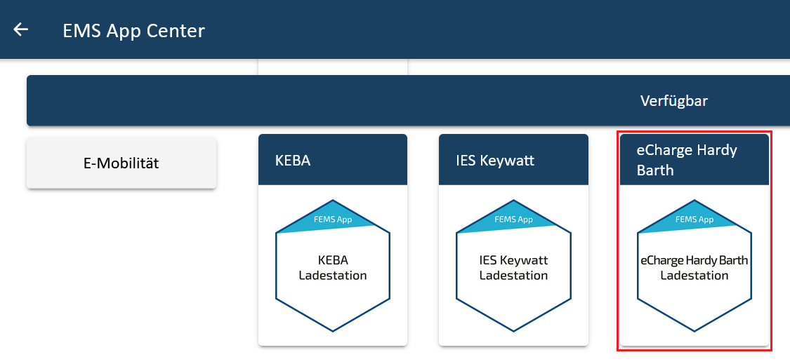
Task: Click the EMS App Center title
Action: [133, 31]
